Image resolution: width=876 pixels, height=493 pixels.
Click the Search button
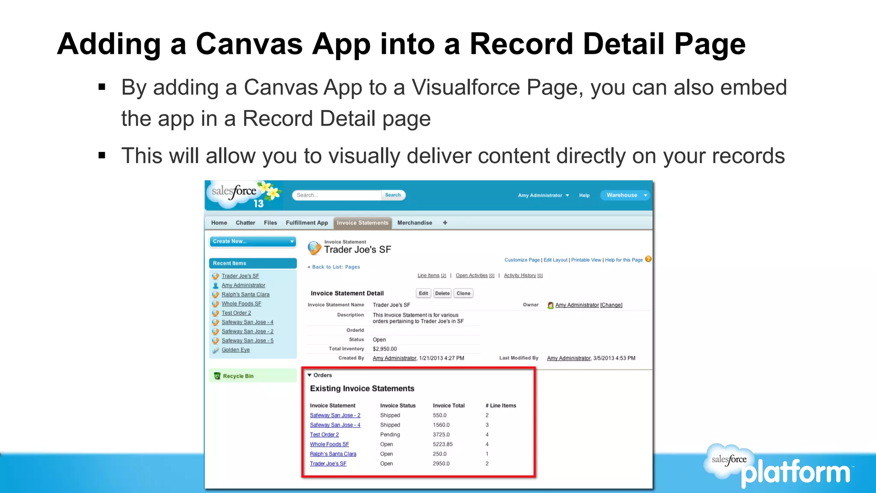393,195
